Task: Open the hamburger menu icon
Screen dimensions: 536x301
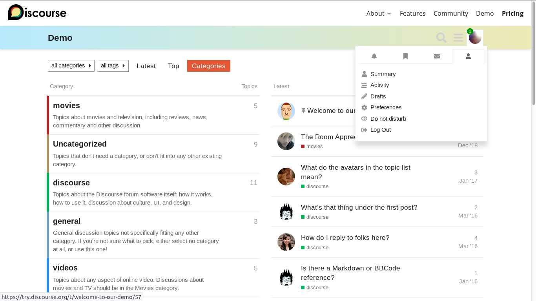Action: tap(458, 38)
